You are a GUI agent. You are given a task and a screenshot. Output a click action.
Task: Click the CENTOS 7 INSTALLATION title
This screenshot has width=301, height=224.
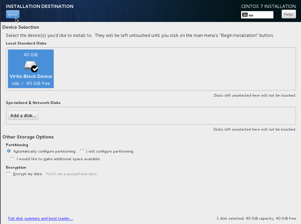click(x=268, y=6)
